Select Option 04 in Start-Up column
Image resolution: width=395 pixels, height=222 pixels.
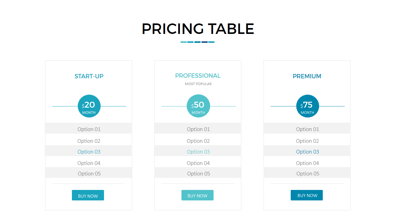pos(89,163)
